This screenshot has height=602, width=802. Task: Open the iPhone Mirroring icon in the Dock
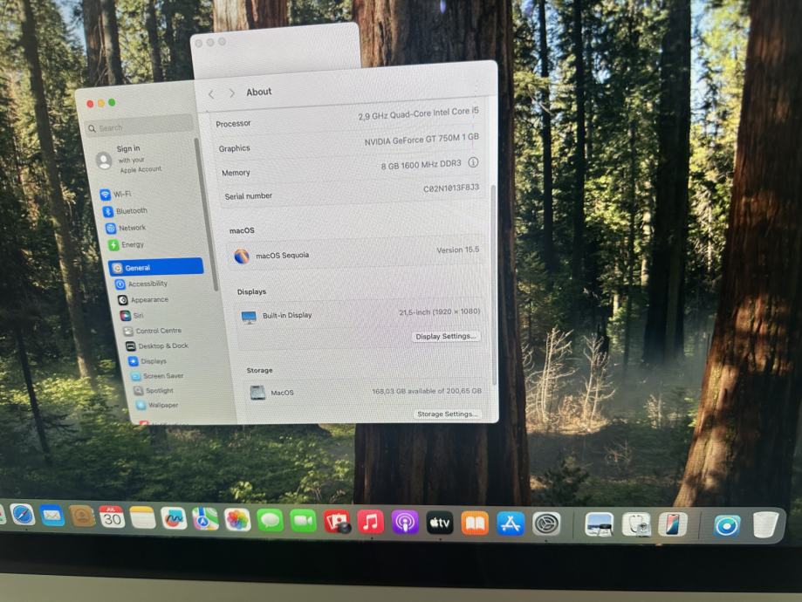point(673,525)
